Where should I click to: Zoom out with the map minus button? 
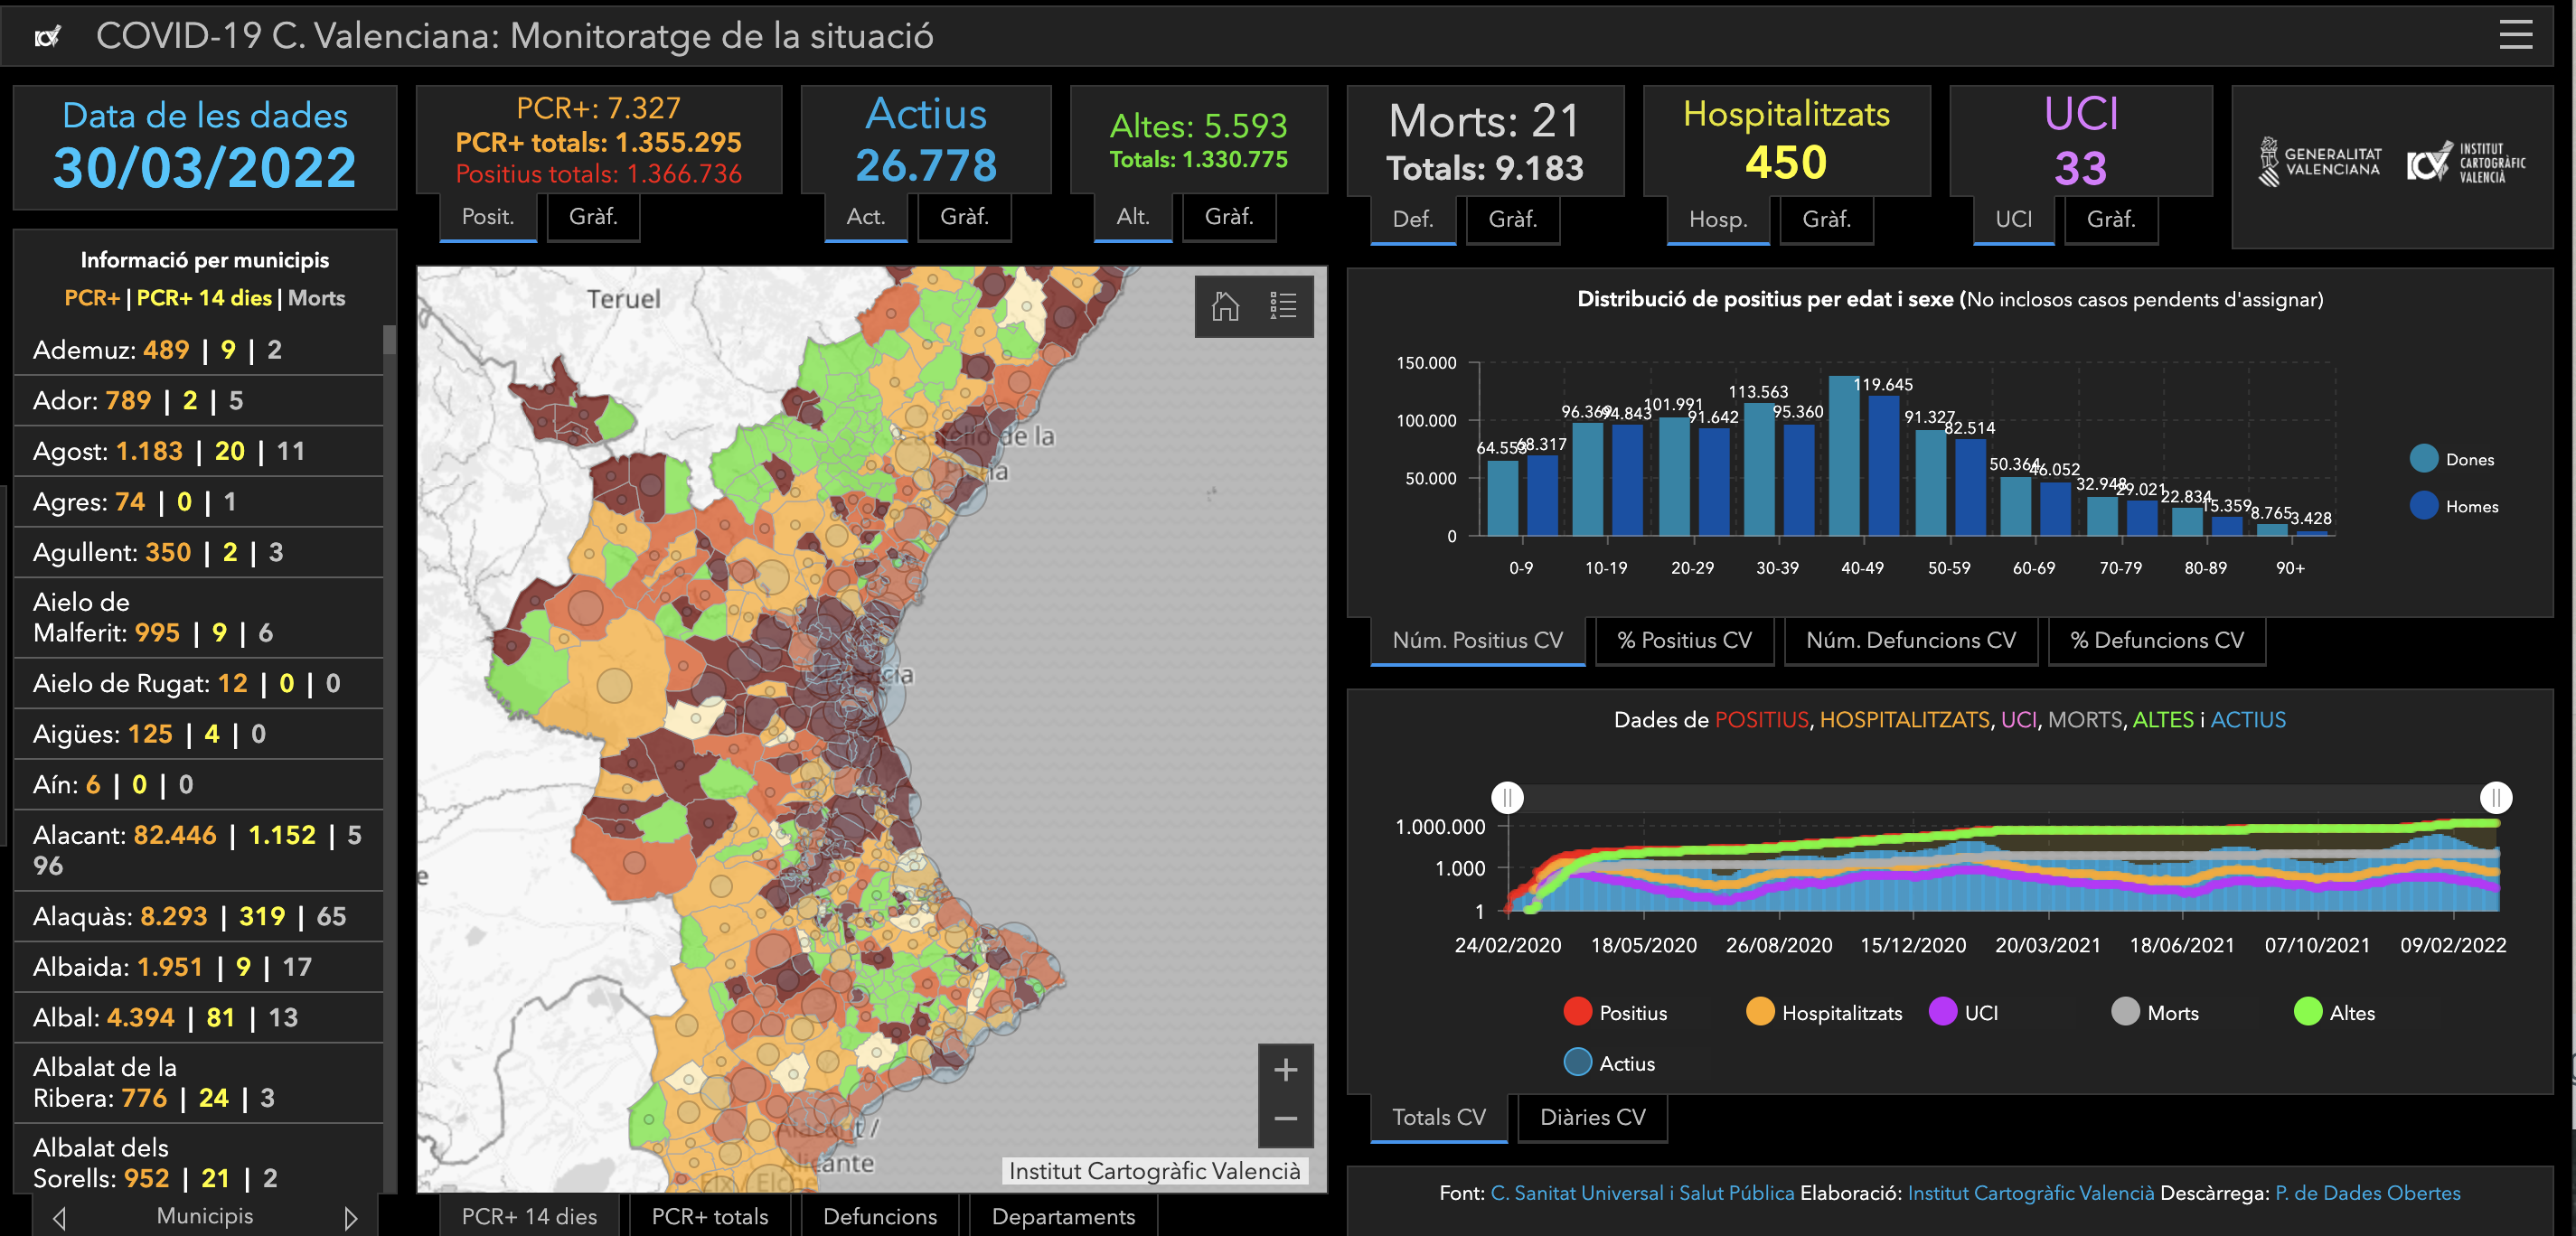coord(1285,1119)
